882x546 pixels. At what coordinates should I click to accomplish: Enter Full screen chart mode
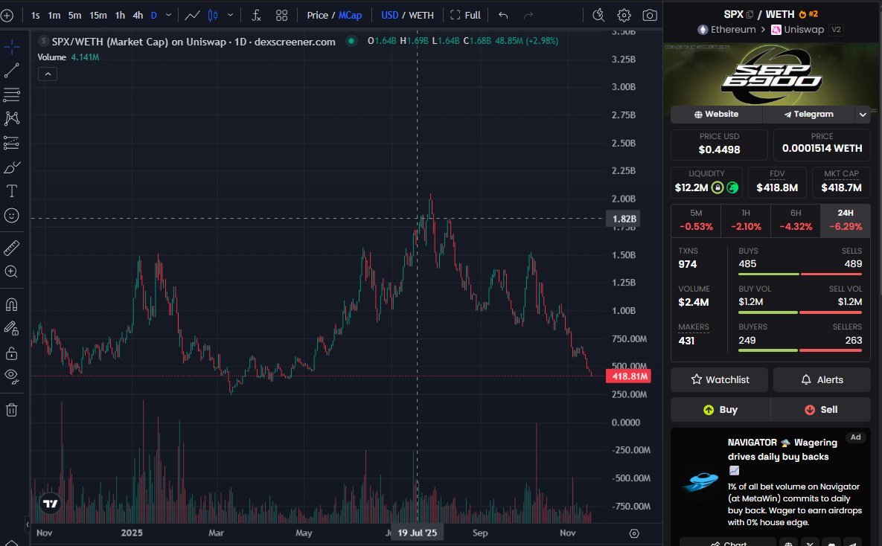(466, 15)
